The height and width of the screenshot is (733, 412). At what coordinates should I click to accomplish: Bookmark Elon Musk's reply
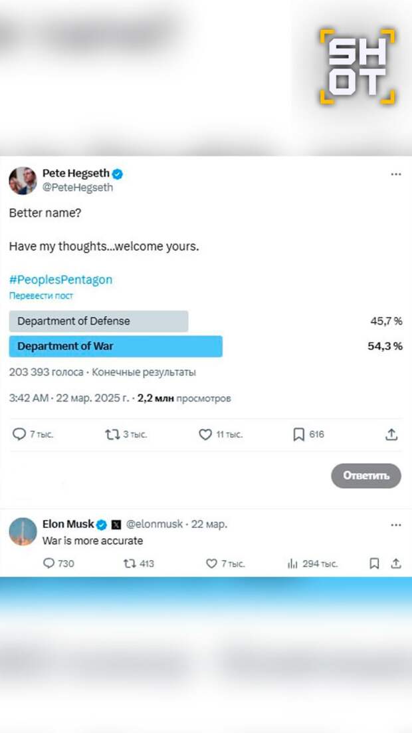tap(374, 563)
